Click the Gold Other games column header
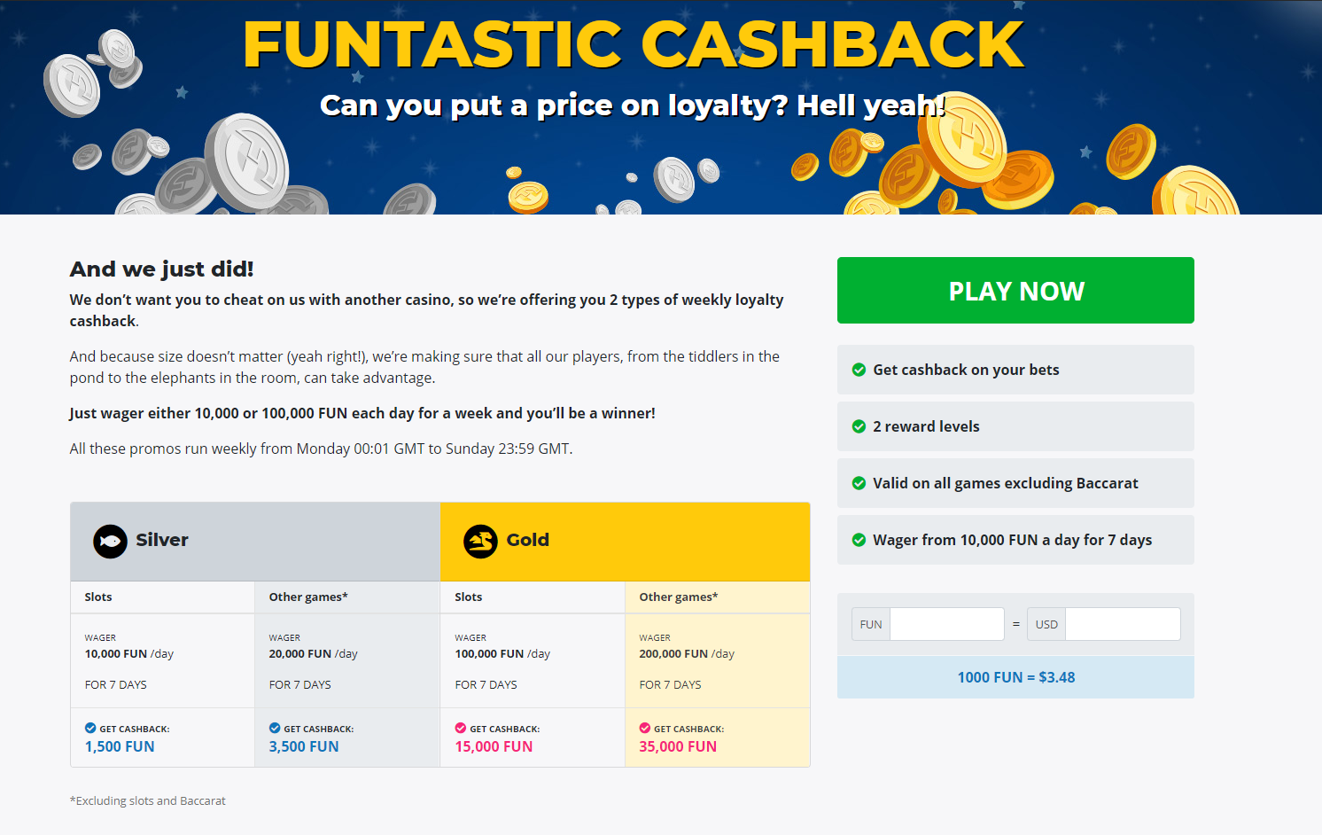Viewport: 1322px width, 835px height. click(x=679, y=597)
